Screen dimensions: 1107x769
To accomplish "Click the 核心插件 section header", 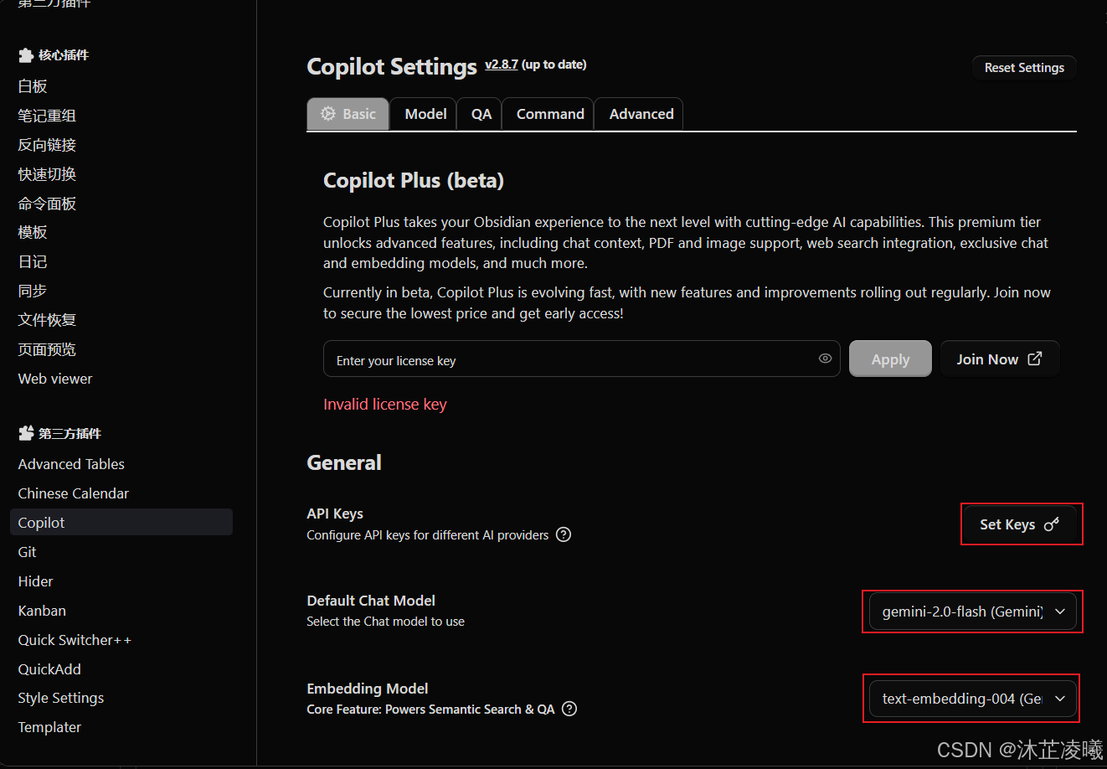I will pyautogui.click(x=54, y=55).
